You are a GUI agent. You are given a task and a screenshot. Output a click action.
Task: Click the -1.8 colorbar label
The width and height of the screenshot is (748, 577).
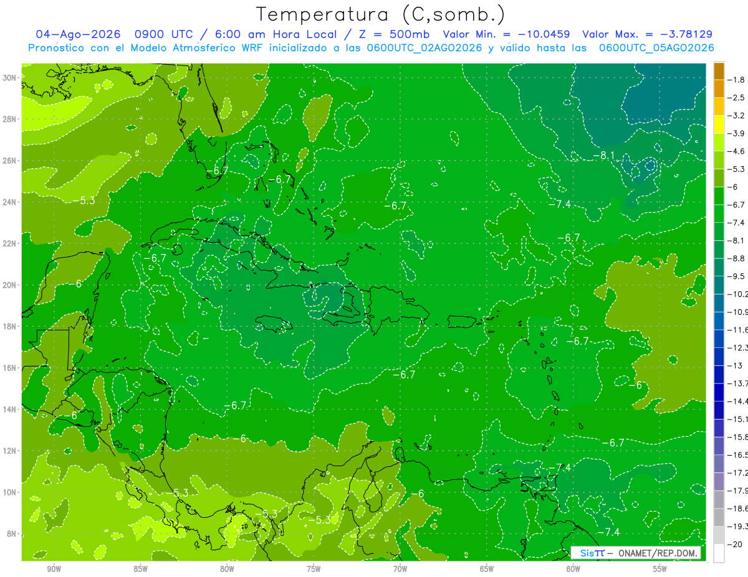(737, 80)
